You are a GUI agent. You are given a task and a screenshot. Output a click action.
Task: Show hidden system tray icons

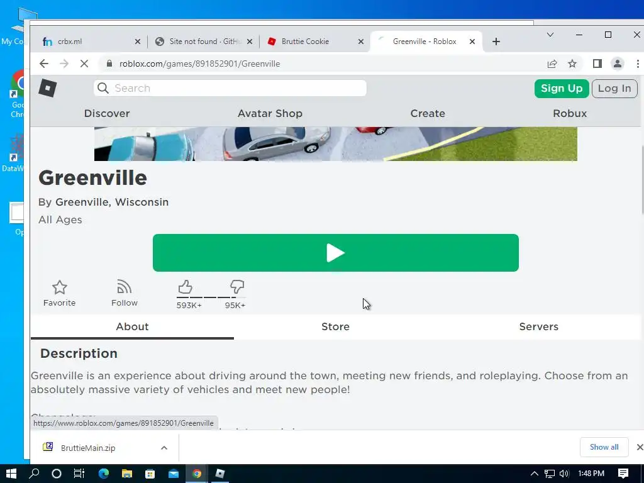pos(535,474)
